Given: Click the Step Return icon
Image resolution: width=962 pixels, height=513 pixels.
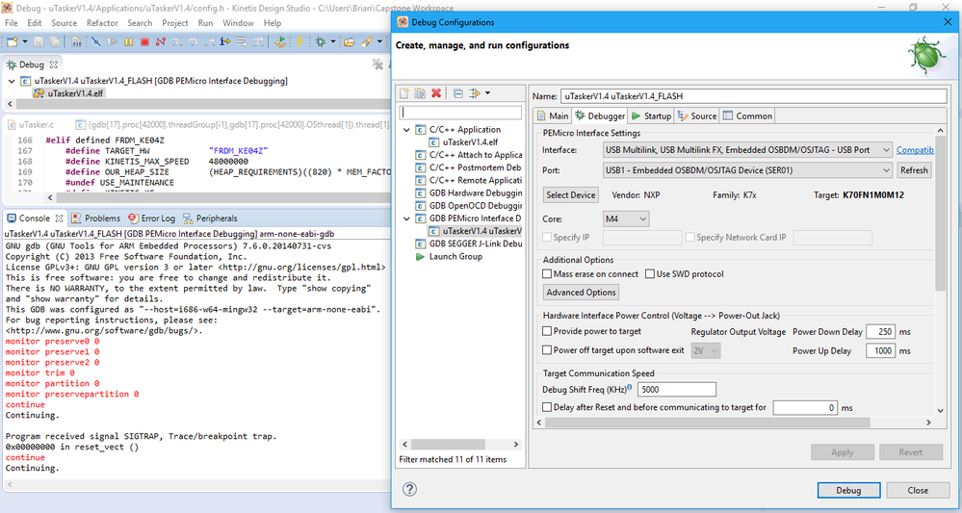Looking at the screenshot, I should pos(209,41).
